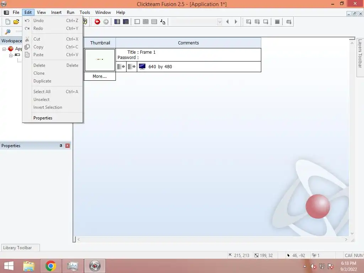Open the Storyboard Editor toolbar icon
The image size is (364, 273).
pyautogui.click(x=117, y=22)
